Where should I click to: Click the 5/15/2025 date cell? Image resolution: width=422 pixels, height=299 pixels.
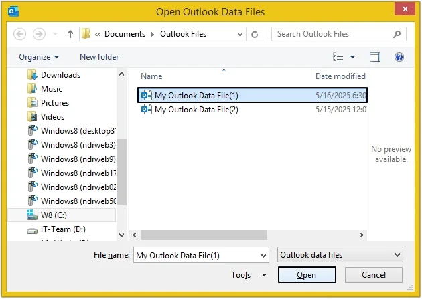[341, 110]
